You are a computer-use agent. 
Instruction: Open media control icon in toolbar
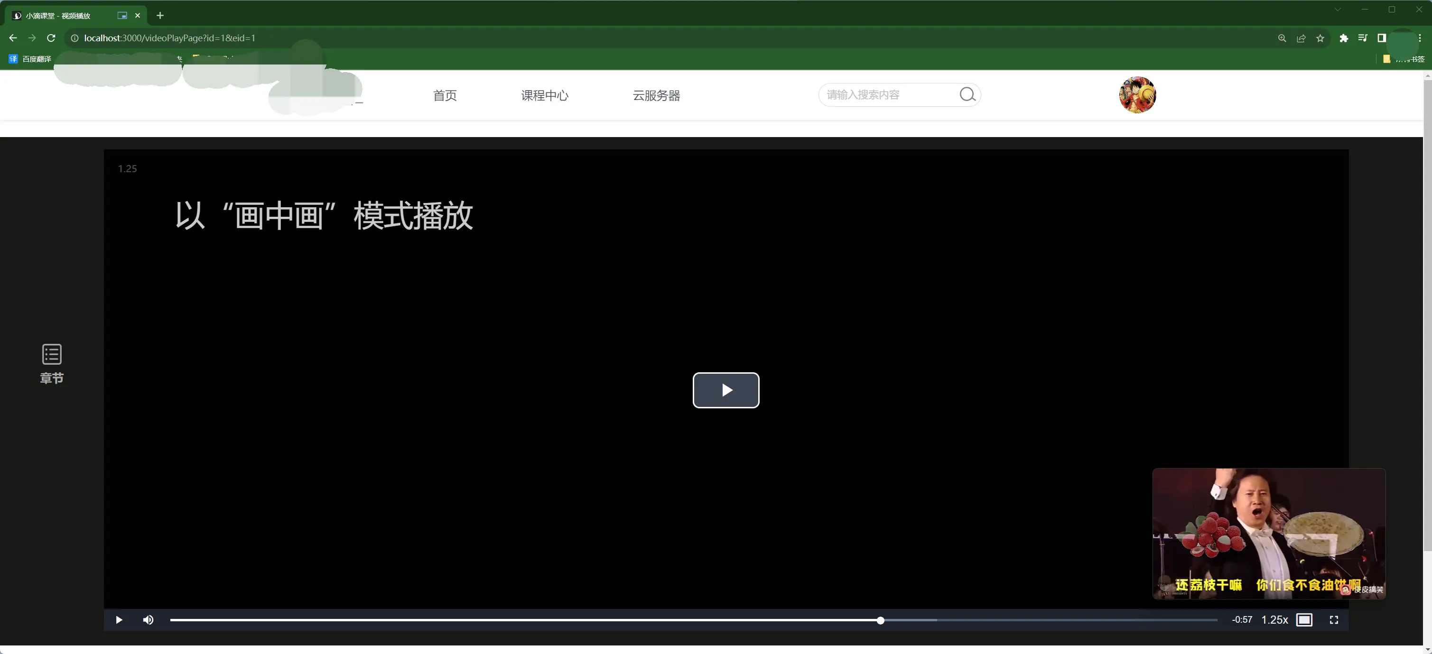[x=1363, y=38]
